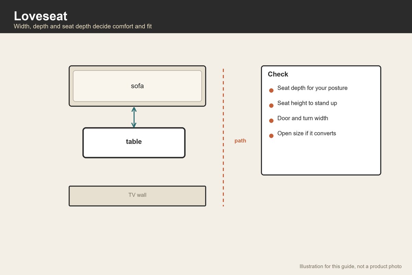
Task: Select the footer note about illustration, not product photo
Action: click(351, 266)
